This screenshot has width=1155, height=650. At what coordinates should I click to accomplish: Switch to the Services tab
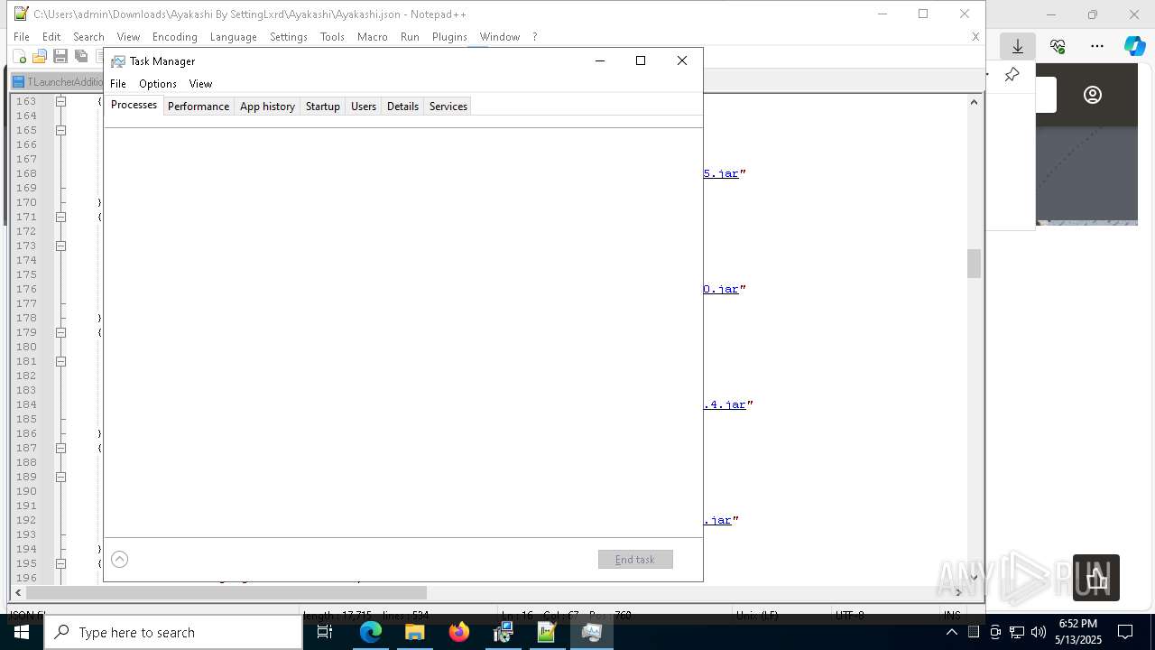[x=448, y=107]
